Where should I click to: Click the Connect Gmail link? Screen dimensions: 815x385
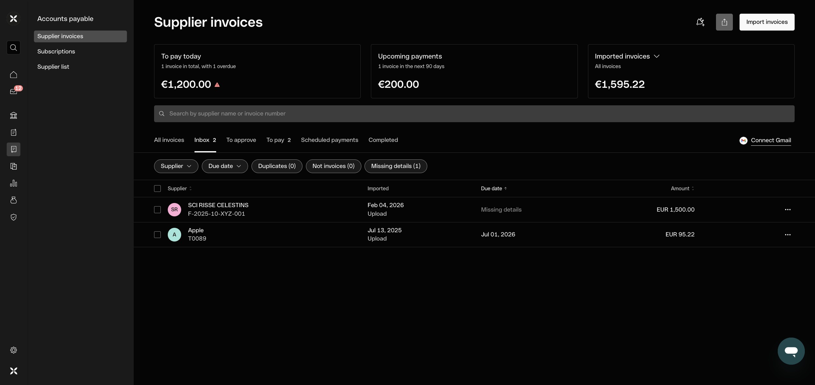(x=770, y=140)
